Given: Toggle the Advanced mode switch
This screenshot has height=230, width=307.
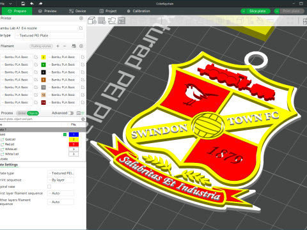Looking at the screenshot, I should [71, 113].
